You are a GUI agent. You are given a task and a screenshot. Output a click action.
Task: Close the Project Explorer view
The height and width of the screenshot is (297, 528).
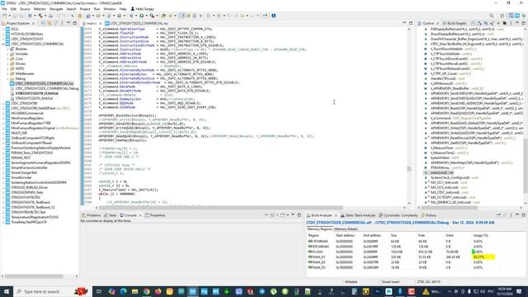point(33,23)
